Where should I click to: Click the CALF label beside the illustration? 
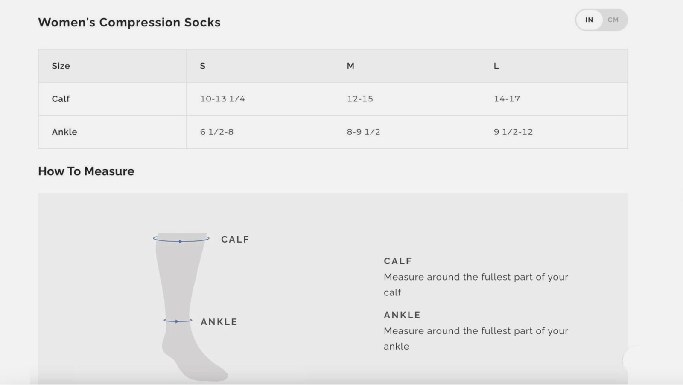tap(235, 240)
